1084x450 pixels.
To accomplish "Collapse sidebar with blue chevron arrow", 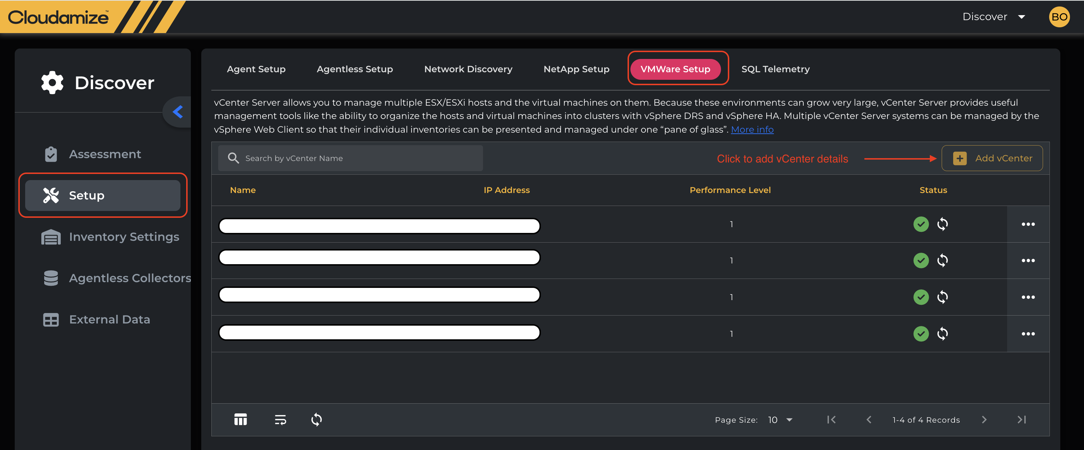I will [x=178, y=111].
